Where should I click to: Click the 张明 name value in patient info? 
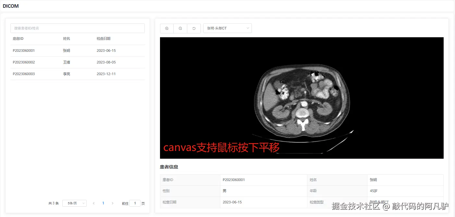point(373,180)
